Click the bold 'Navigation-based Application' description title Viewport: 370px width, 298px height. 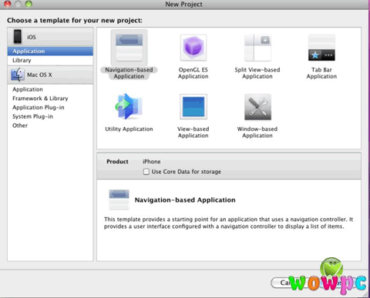coord(185,200)
